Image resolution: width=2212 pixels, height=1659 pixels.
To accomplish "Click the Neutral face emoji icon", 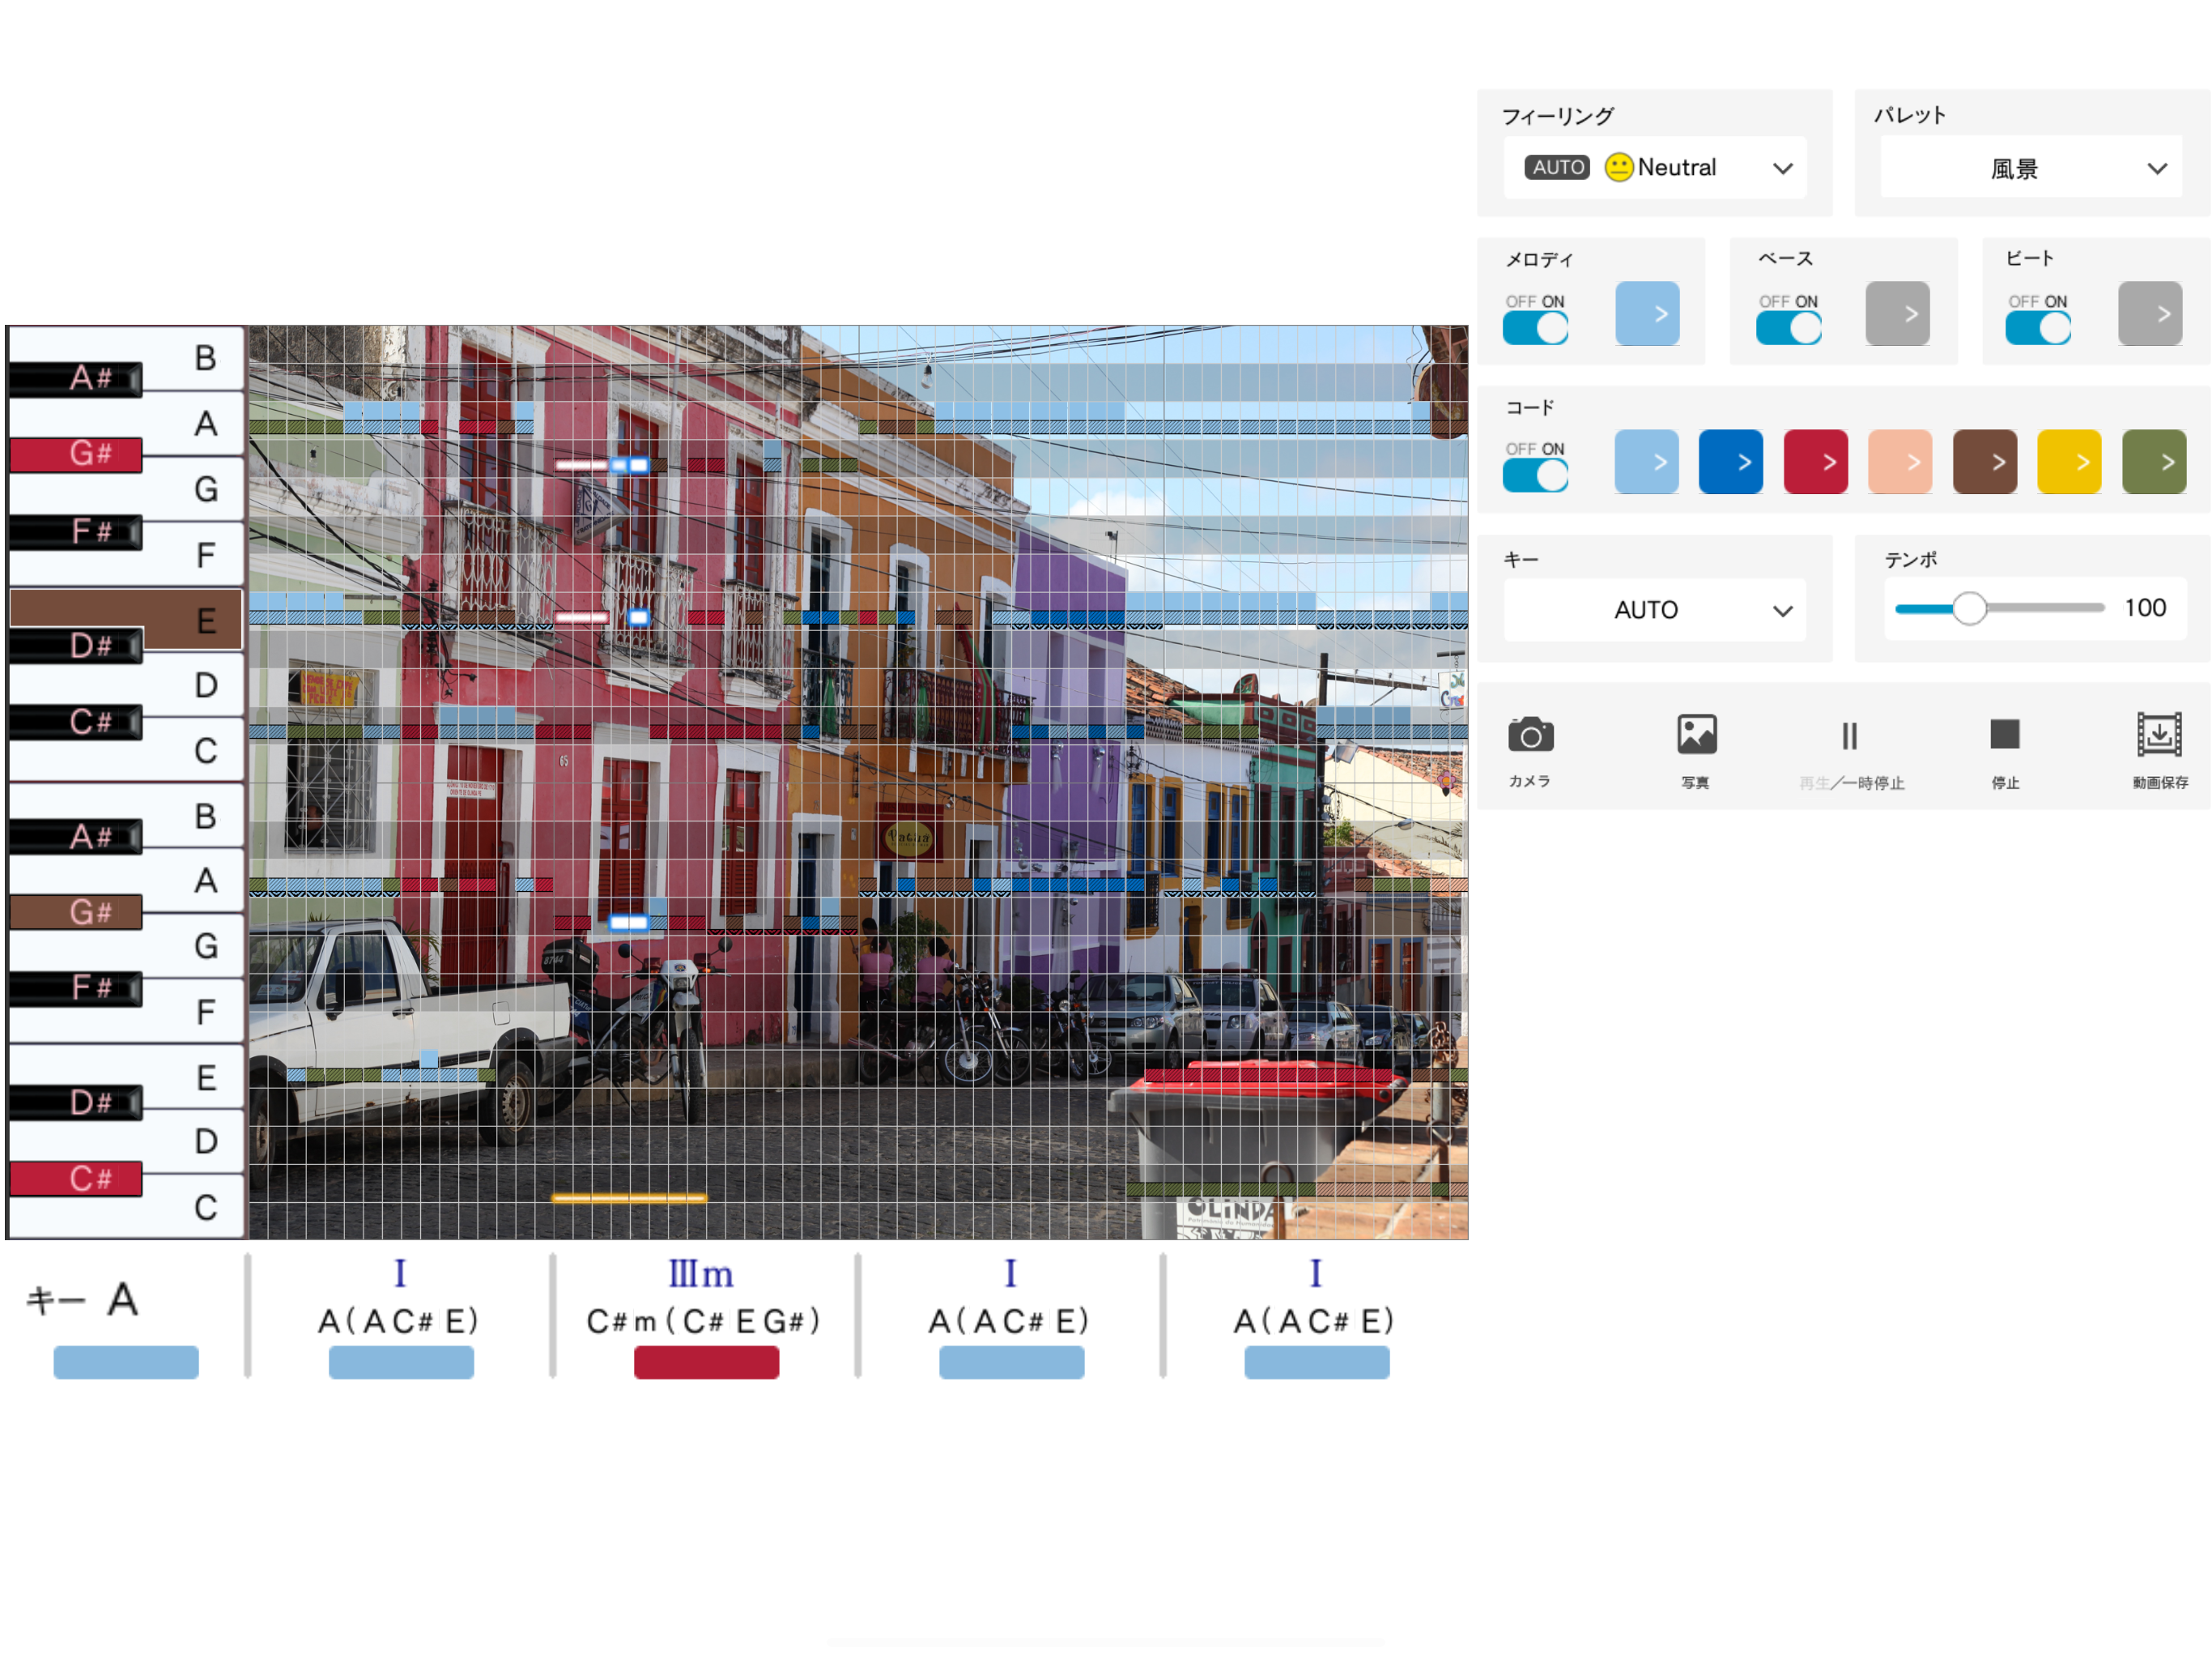I will 1619,167.
